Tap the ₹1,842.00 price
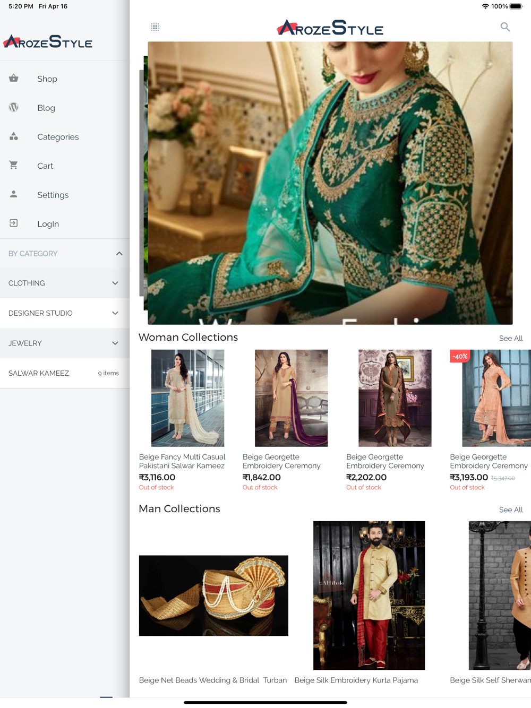531x708 pixels. tap(262, 477)
